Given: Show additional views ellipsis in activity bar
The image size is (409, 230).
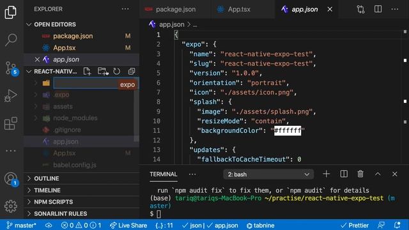Looking at the screenshot, I should [11, 151].
